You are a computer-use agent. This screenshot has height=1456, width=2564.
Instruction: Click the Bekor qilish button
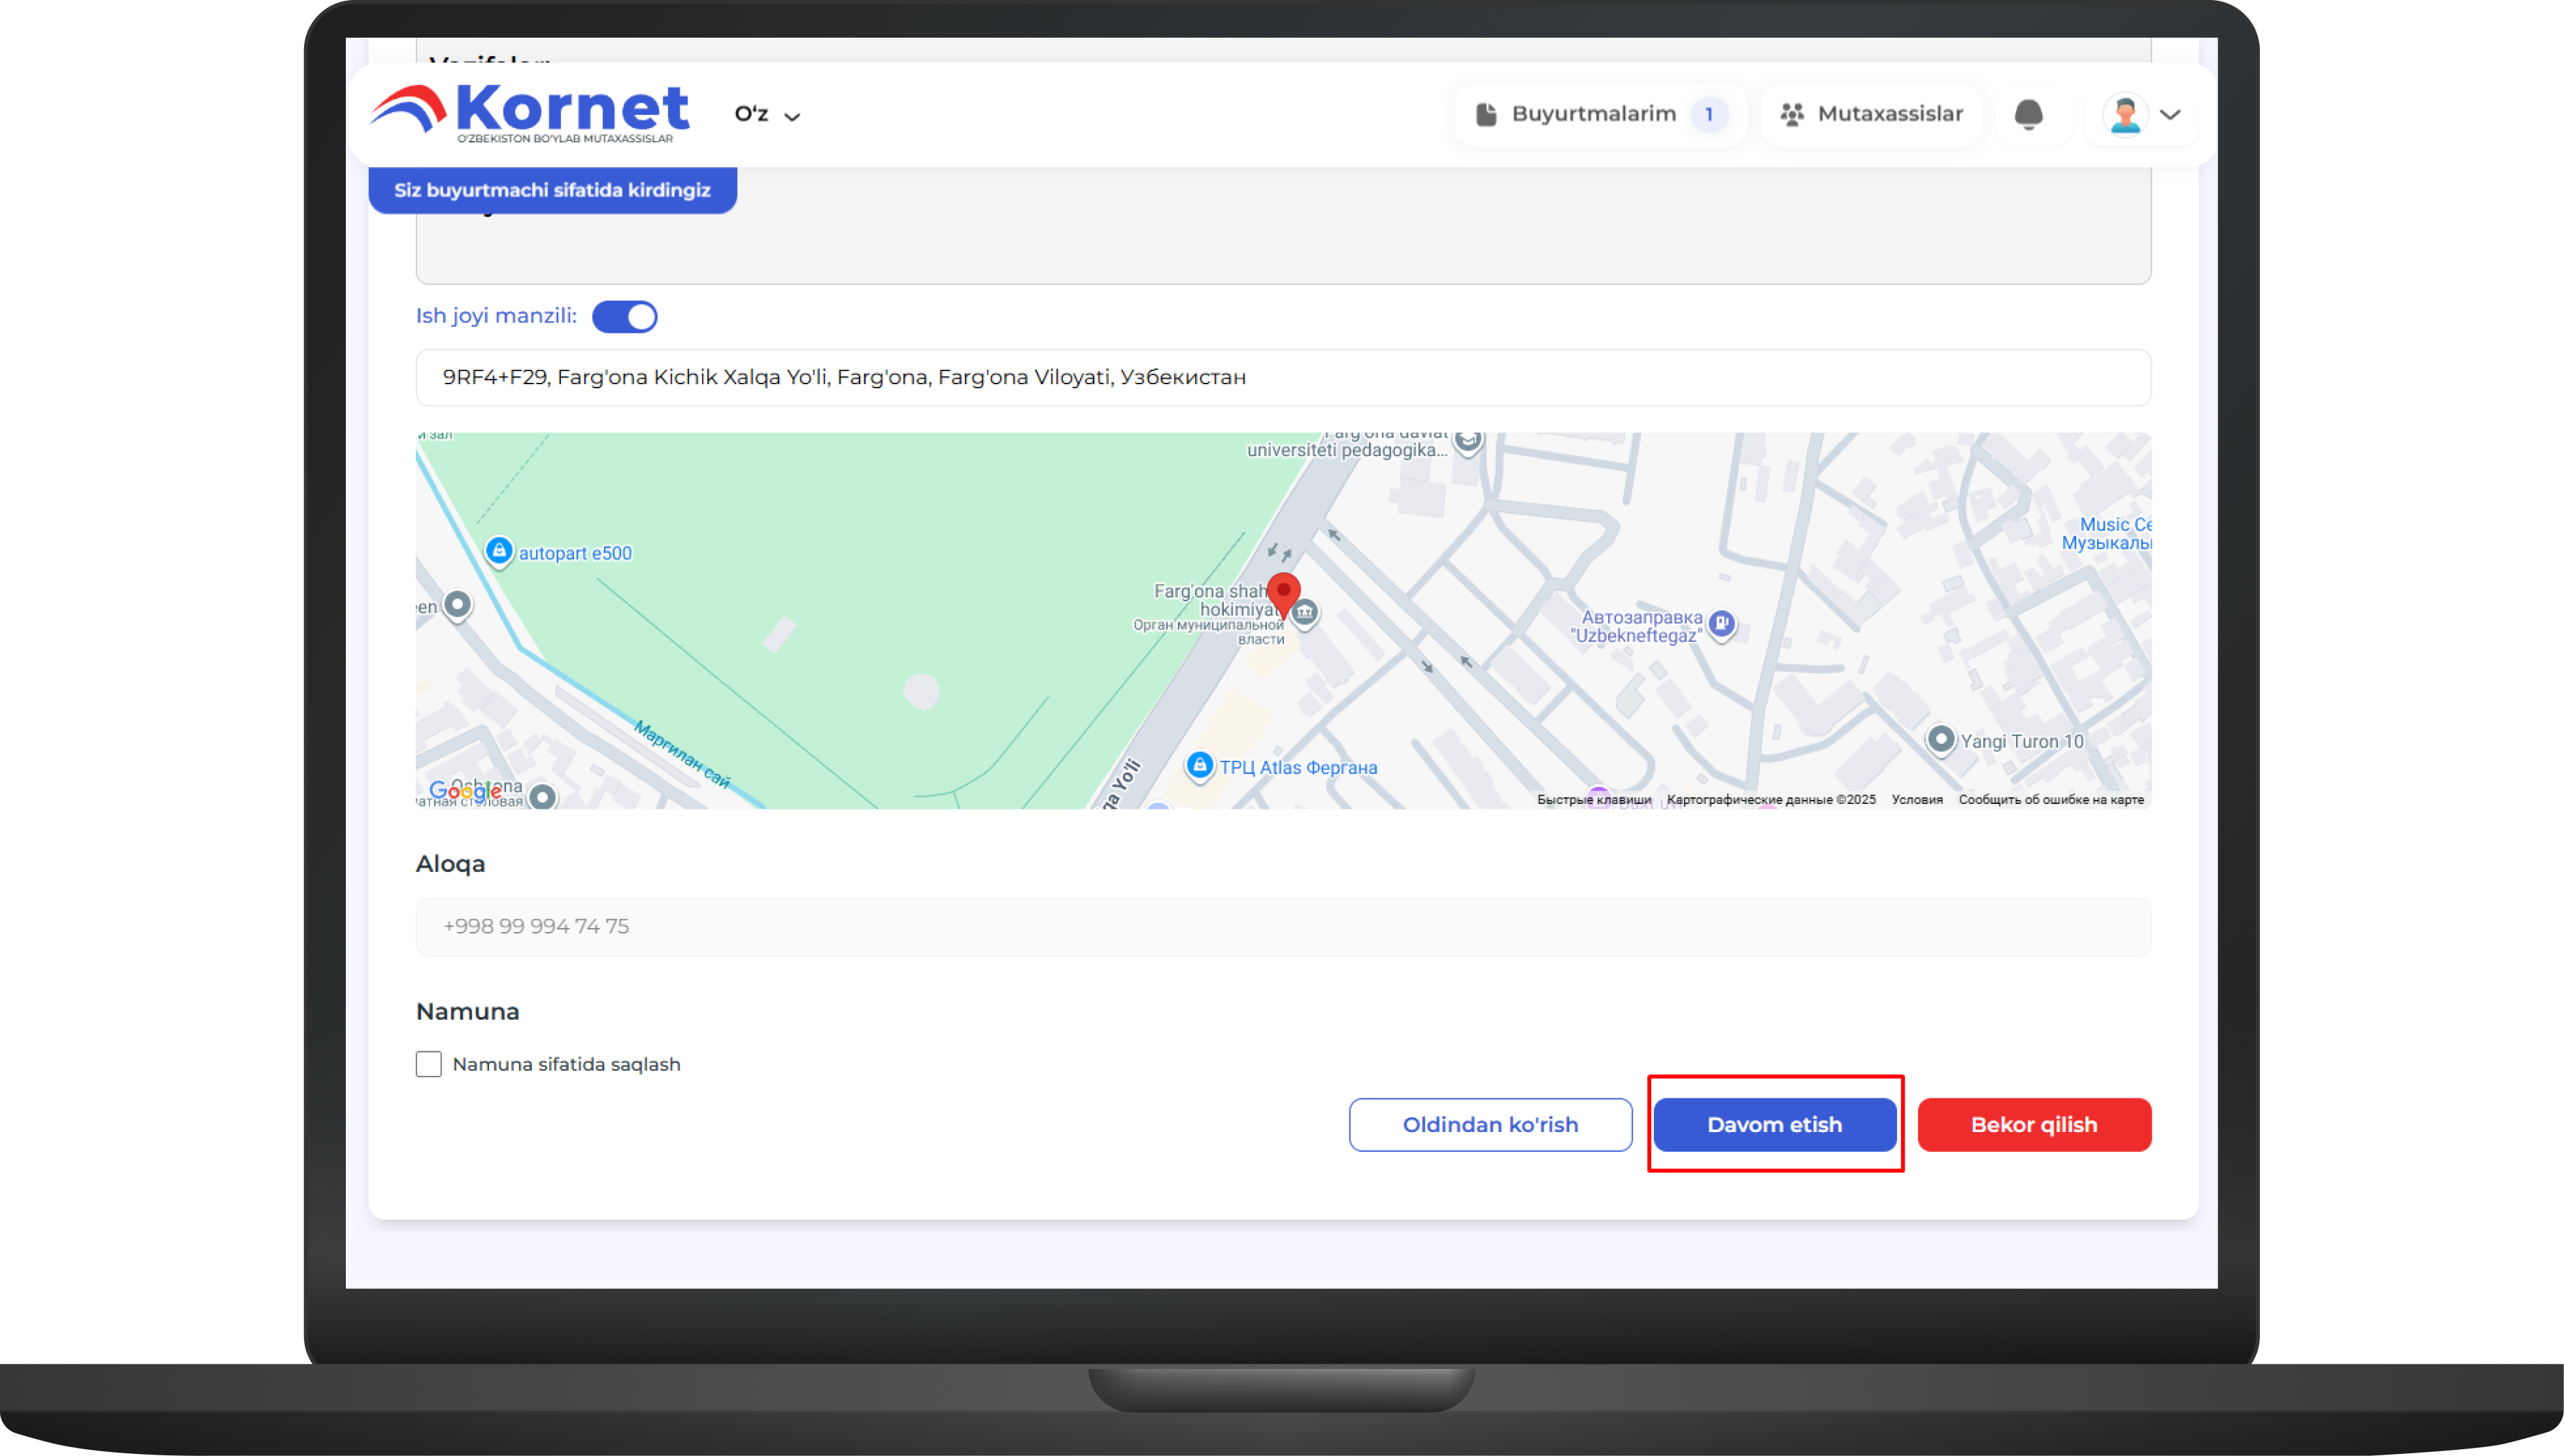pyautogui.click(x=2033, y=1124)
